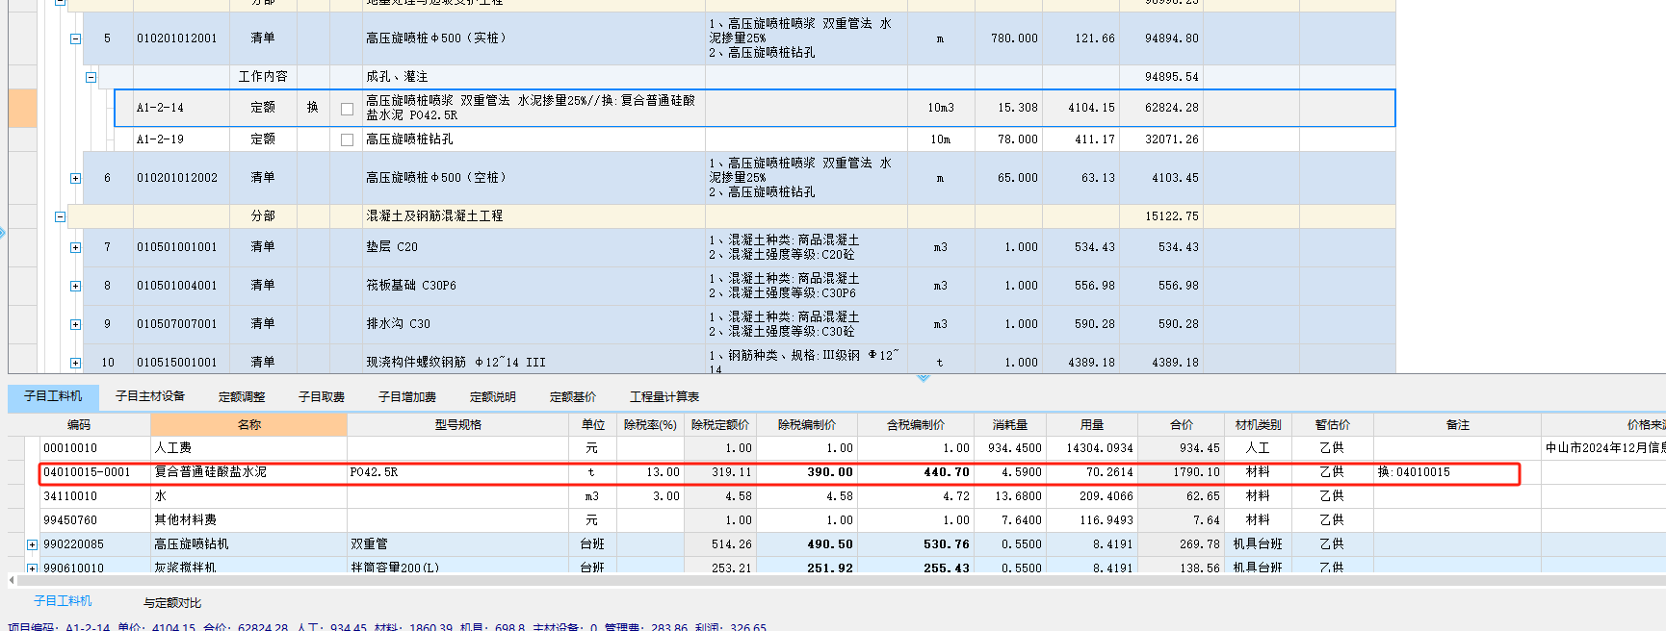This screenshot has height=631, width=1666.
Task: Open the 子目取费 tab
Action: coord(322,396)
